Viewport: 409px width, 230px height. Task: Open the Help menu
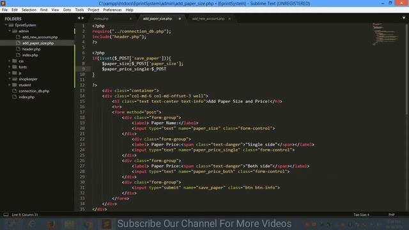coord(129,10)
